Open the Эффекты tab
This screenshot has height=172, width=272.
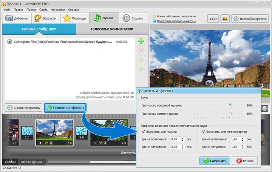(x=46, y=18)
